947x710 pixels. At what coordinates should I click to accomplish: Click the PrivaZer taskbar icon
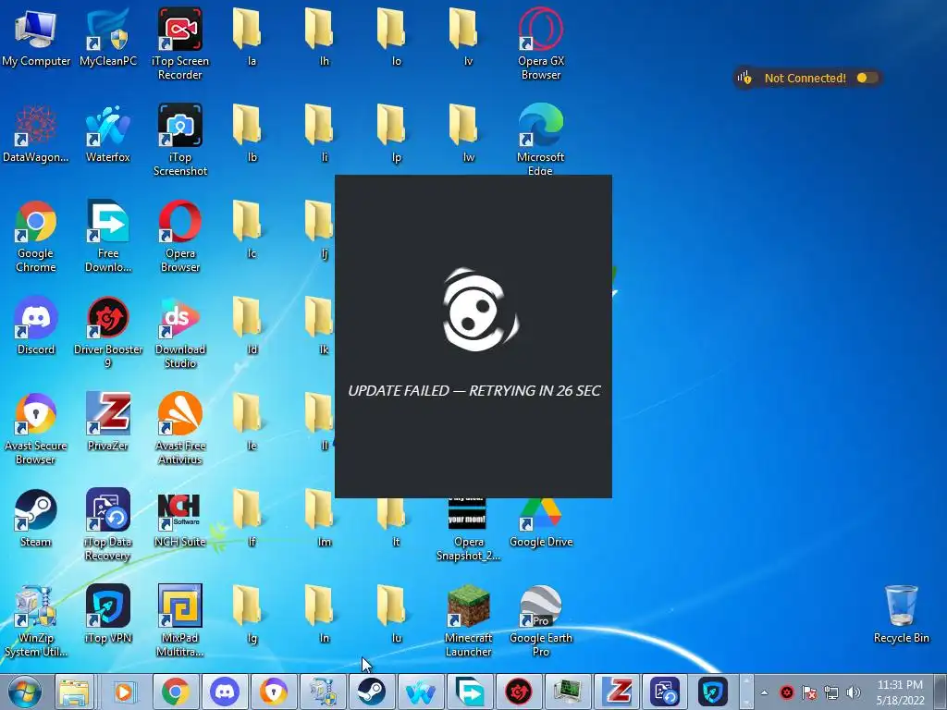pyautogui.click(x=616, y=692)
